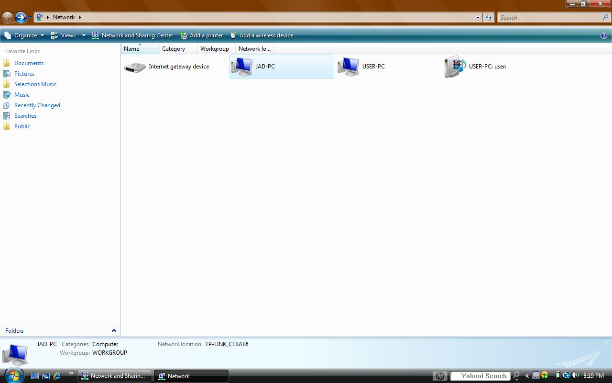Select the Internet gateway device icon
The width and height of the screenshot is (612, 383).
pos(135,67)
